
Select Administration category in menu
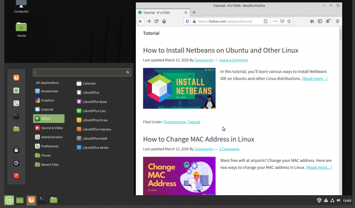click(49, 137)
